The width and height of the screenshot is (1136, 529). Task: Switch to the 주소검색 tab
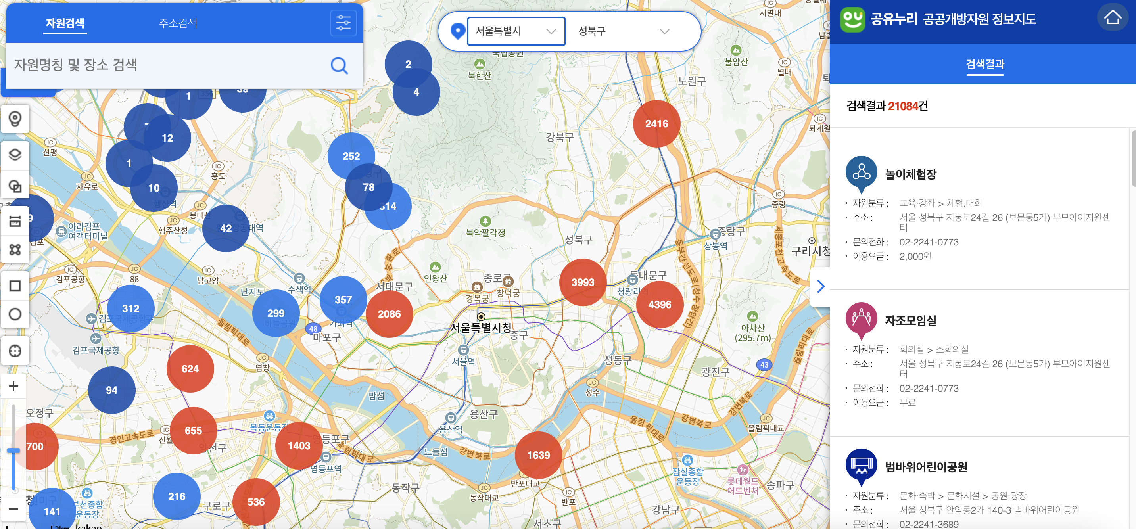tap(178, 23)
